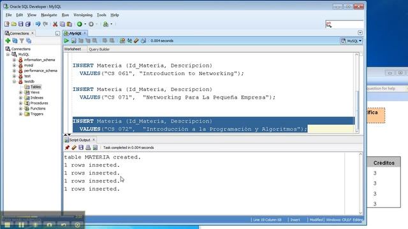This screenshot has height=229, width=408.
Task: Expand the mysql database node
Action: (x=14, y=65)
